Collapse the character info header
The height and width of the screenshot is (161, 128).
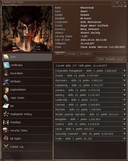point(119,6)
